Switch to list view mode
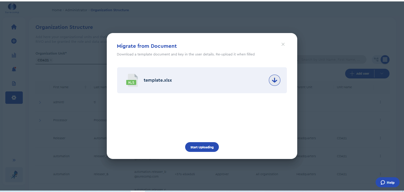 coord(385,60)
